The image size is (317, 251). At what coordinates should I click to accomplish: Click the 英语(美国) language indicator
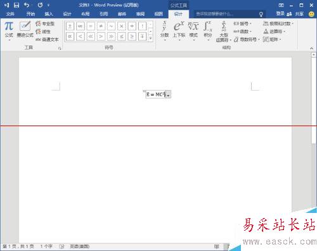coord(79,247)
